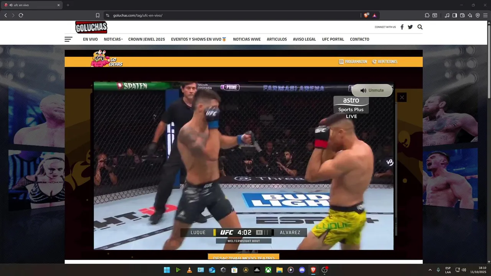Open ARTICULOS menu item
The height and width of the screenshot is (276, 491).
[x=277, y=39]
